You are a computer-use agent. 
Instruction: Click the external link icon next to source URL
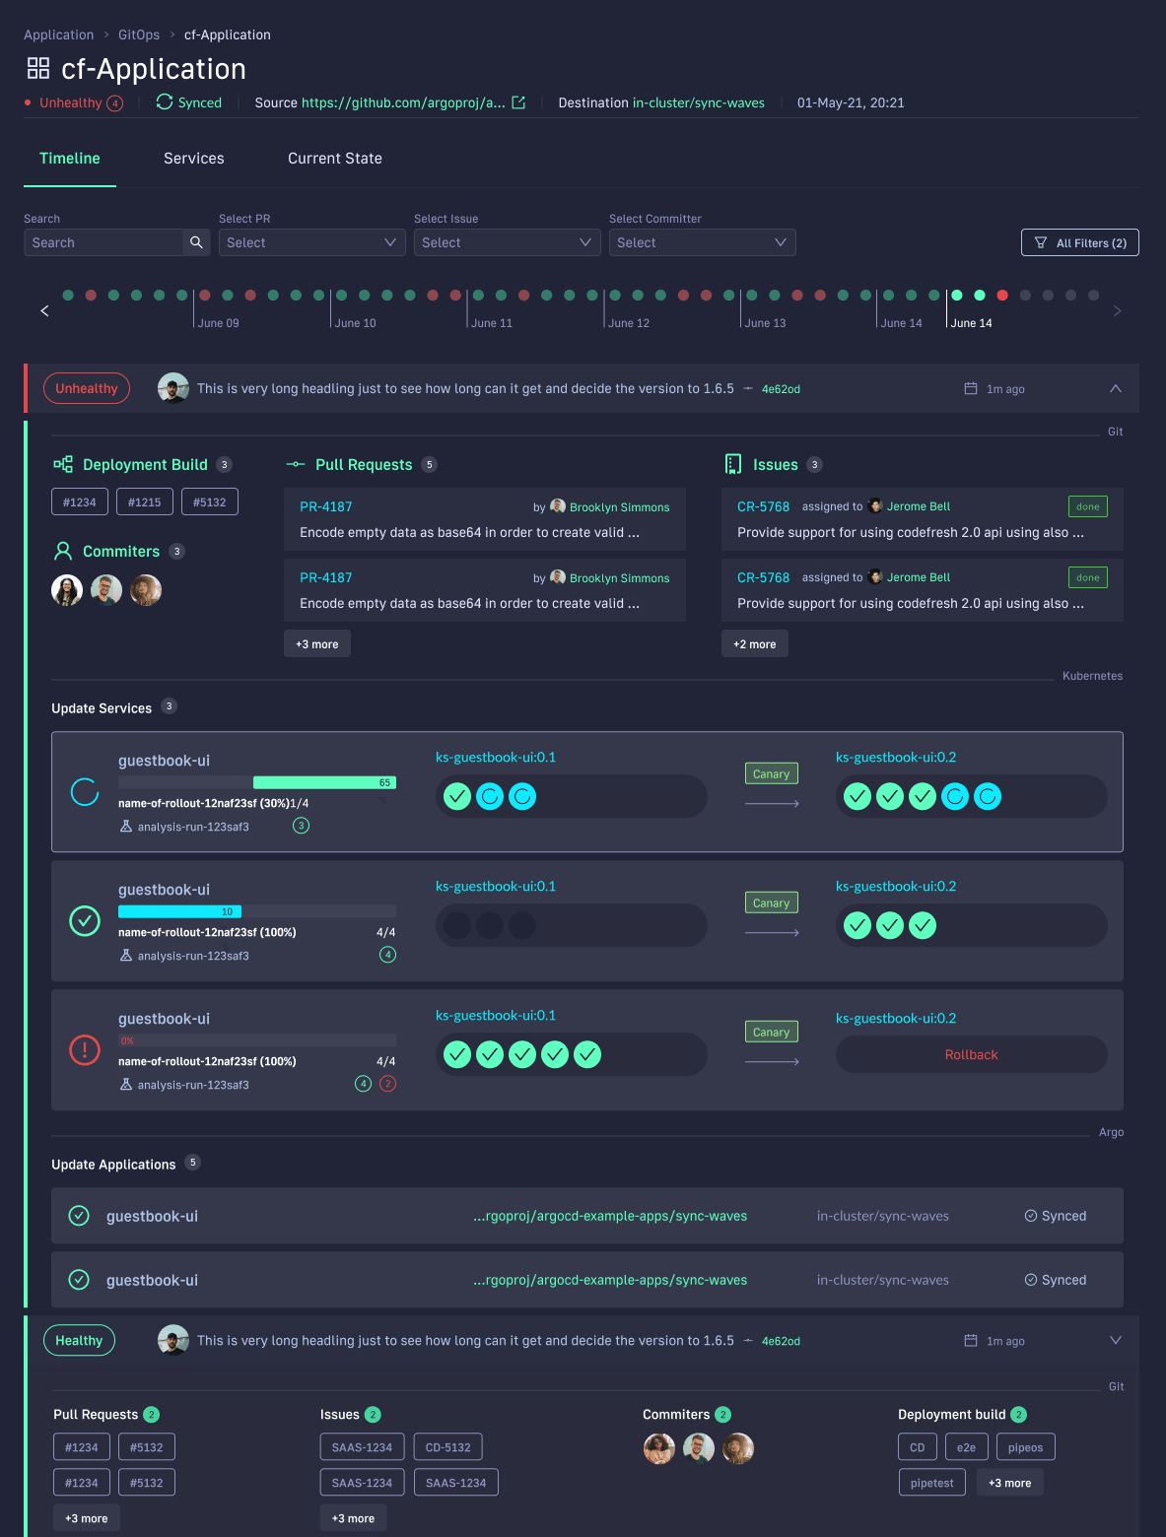pyautogui.click(x=519, y=101)
